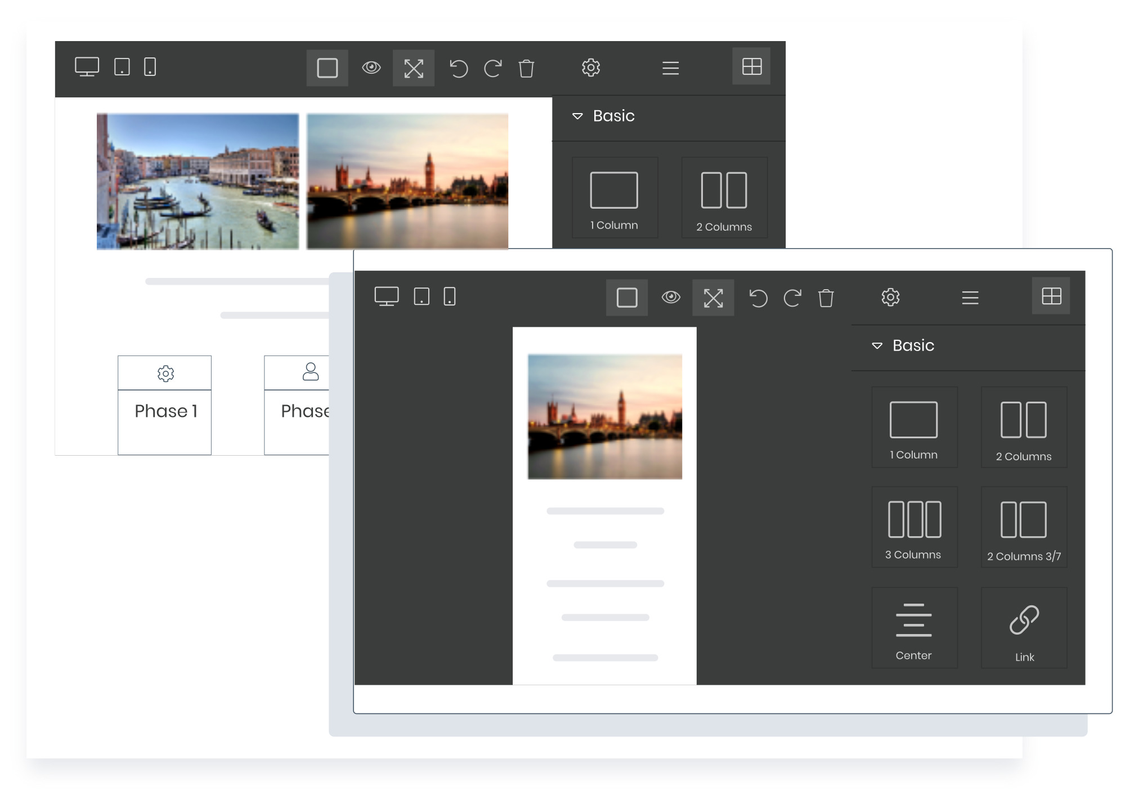The image size is (1143, 791).
Task: Undo last action in front editor
Action: pos(759,298)
